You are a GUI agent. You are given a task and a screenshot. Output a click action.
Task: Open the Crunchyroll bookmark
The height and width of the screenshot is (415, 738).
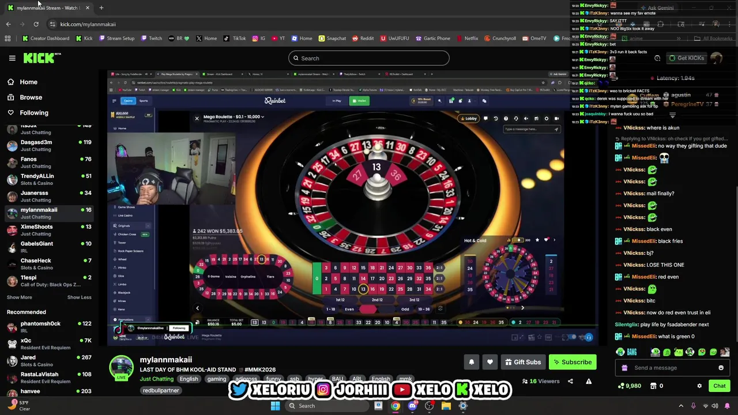tap(500, 39)
